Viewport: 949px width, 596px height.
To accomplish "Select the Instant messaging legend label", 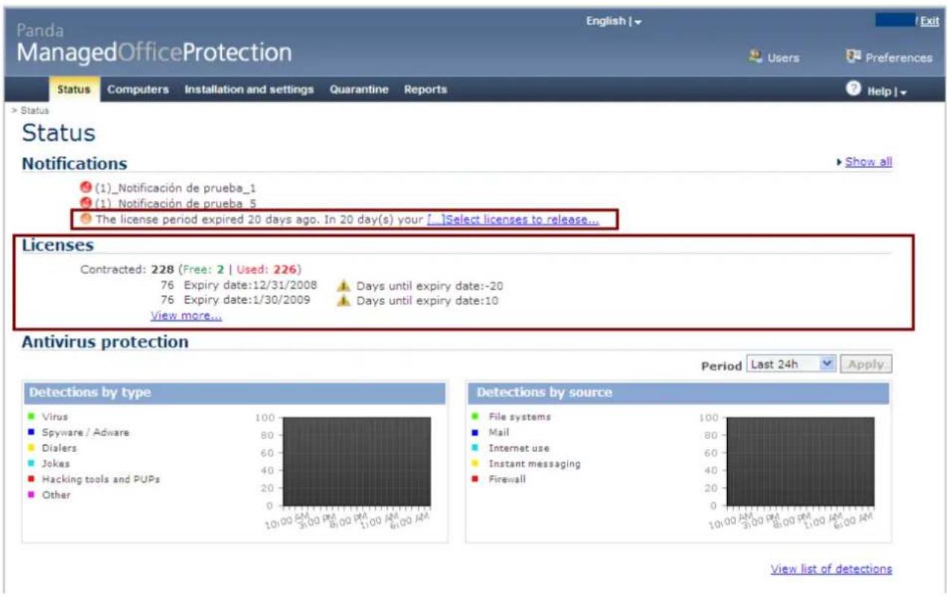I will 534,464.
